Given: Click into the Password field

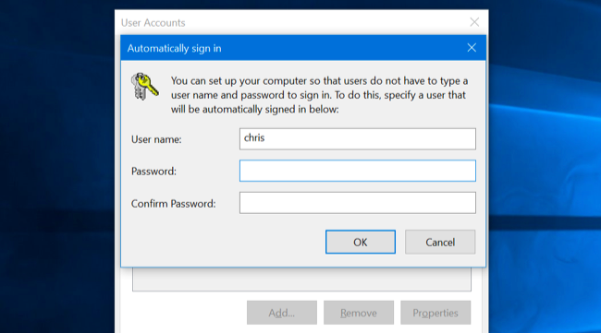Looking at the screenshot, I should click(358, 171).
